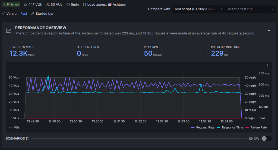Screen dimensions: 278x150
Task: Click the Finished status badge
Action: click(11, 4)
